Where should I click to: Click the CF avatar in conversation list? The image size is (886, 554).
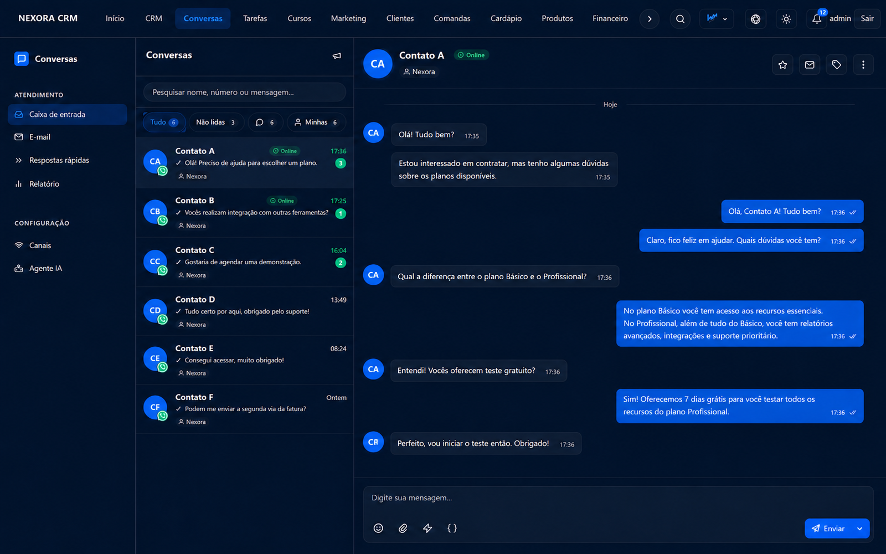point(155,407)
